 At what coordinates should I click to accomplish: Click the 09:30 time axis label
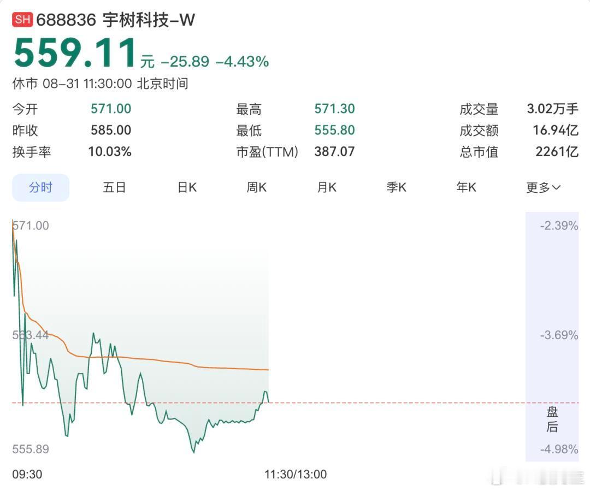27,475
